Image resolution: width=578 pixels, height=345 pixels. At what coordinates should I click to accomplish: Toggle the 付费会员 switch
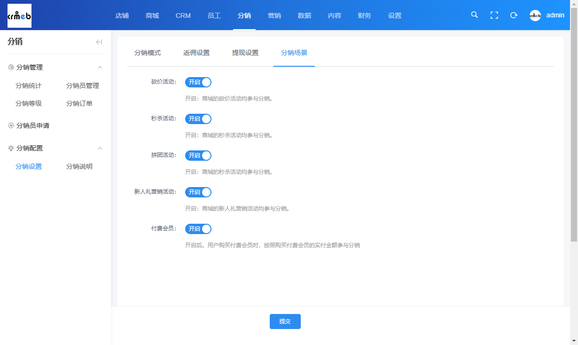pyautogui.click(x=198, y=229)
